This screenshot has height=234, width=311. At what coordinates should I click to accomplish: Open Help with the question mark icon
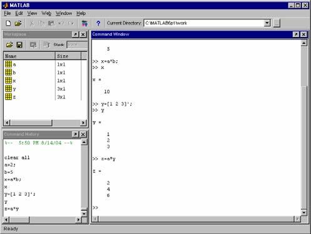pyautogui.click(x=98, y=23)
